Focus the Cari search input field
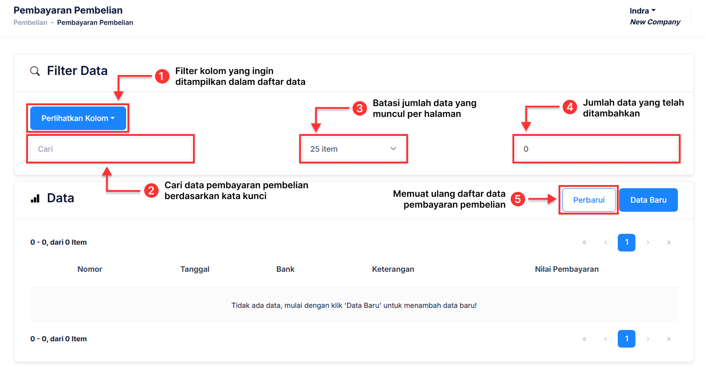The image size is (705, 367). point(111,149)
